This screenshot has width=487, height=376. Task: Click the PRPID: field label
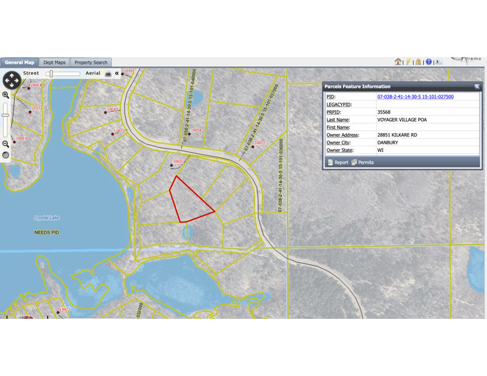click(x=333, y=112)
